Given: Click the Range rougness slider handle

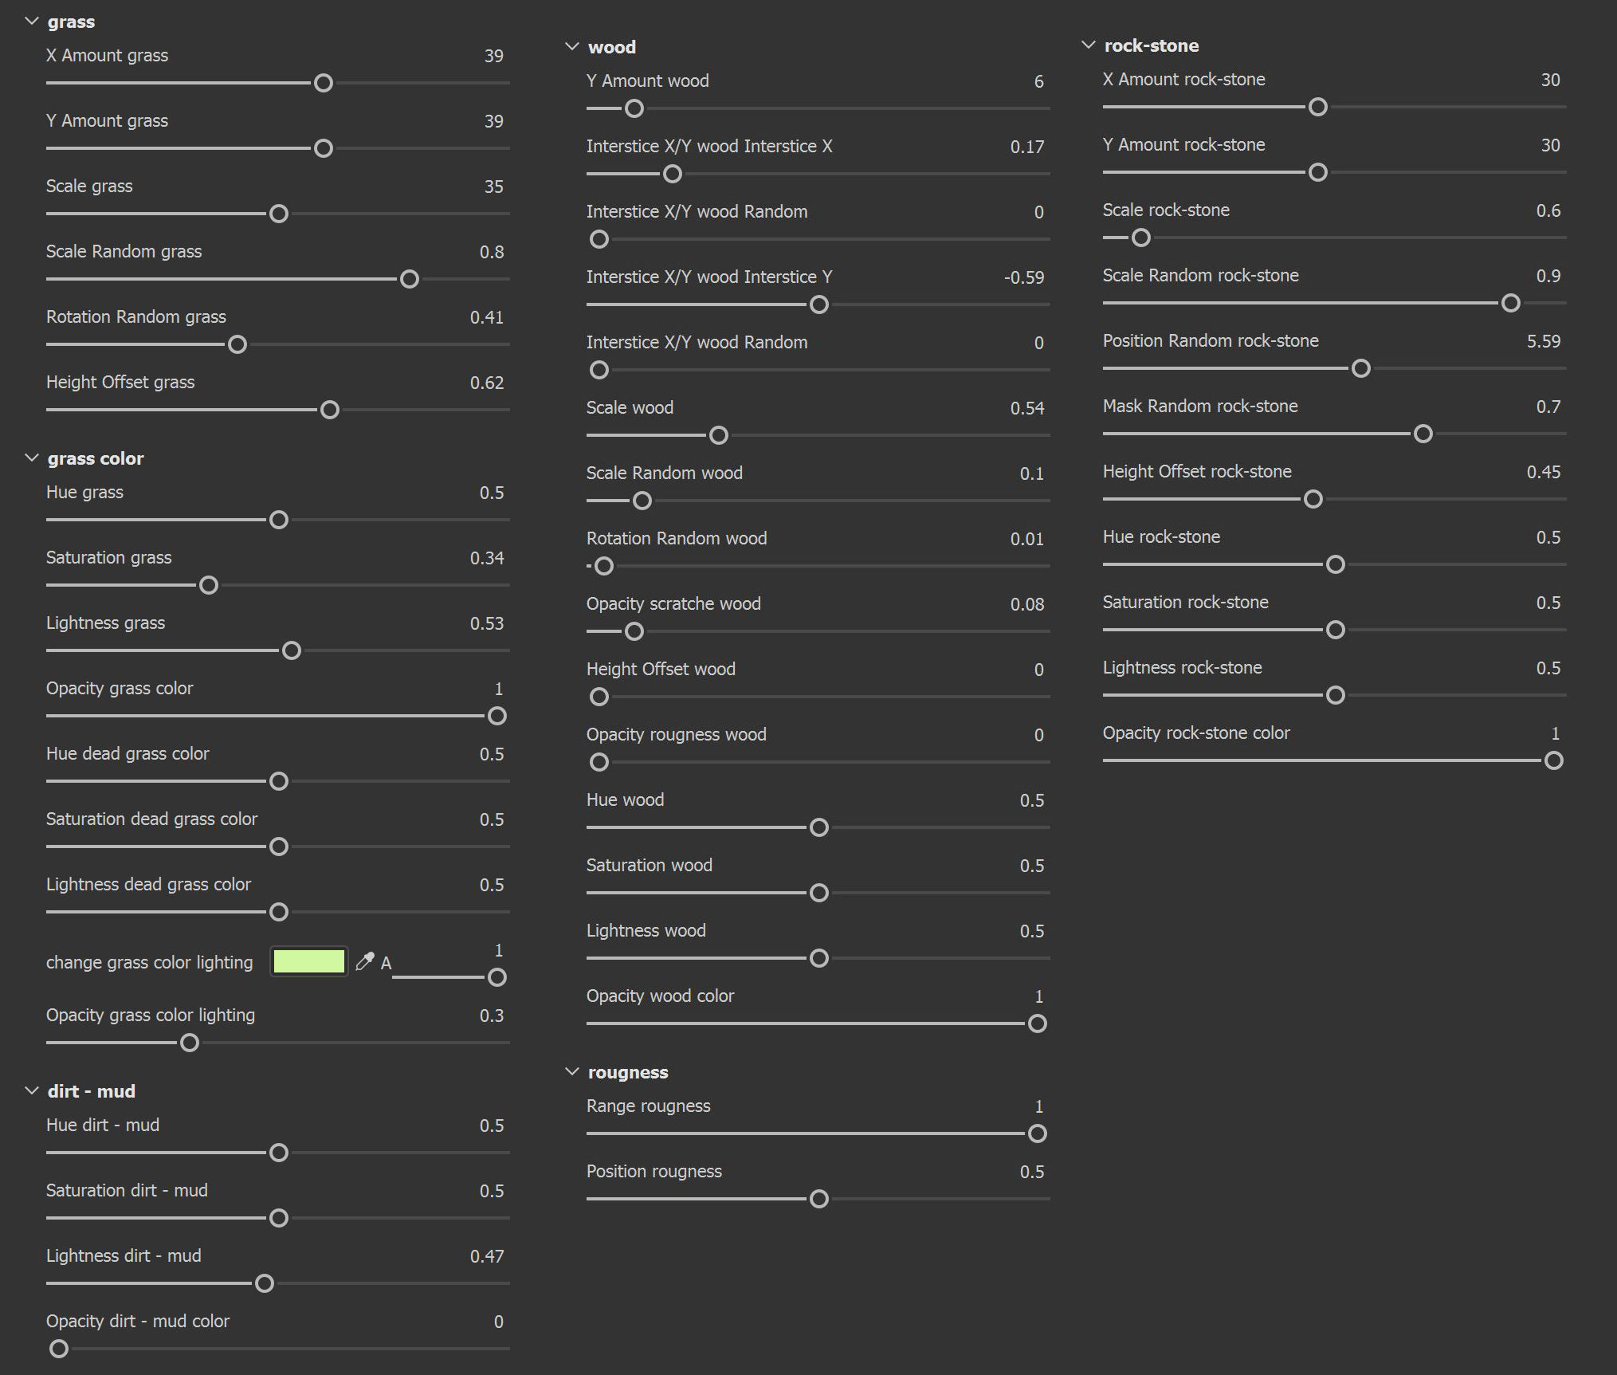Looking at the screenshot, I should point(1037,1133).
